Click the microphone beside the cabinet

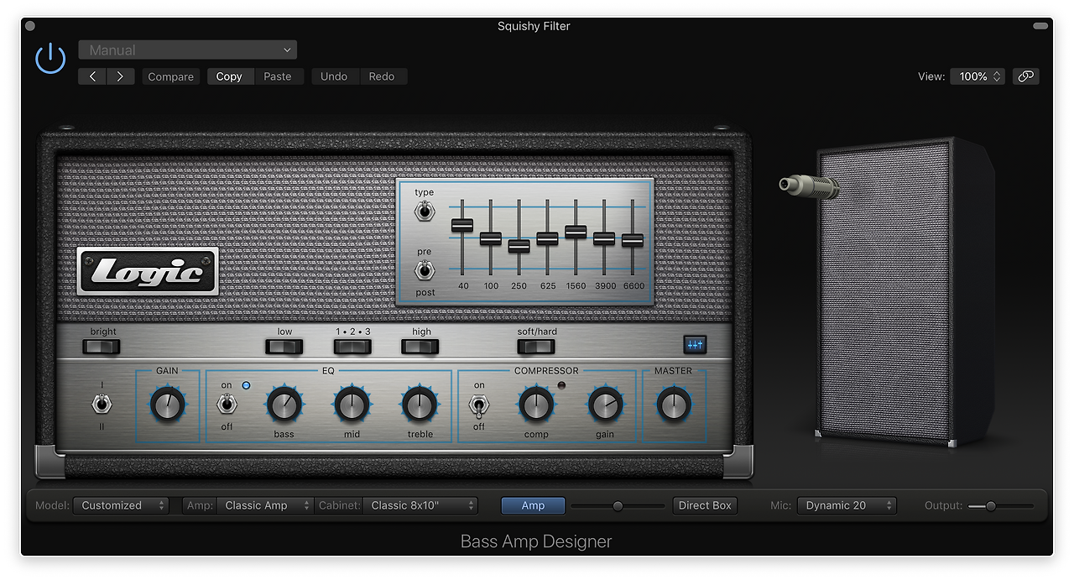pos(809,185)
